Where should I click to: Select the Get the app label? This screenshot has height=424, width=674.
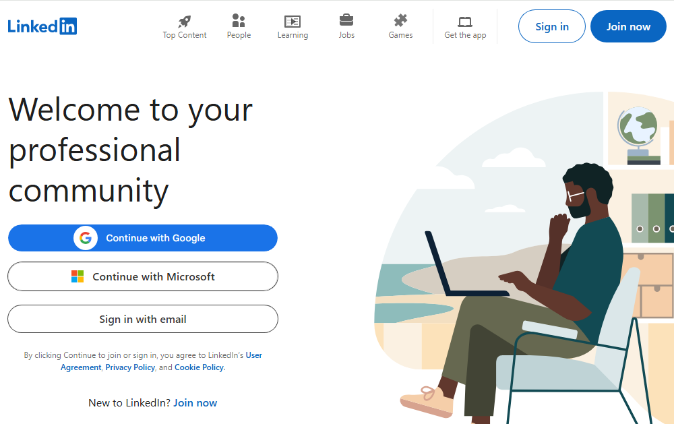465,35
